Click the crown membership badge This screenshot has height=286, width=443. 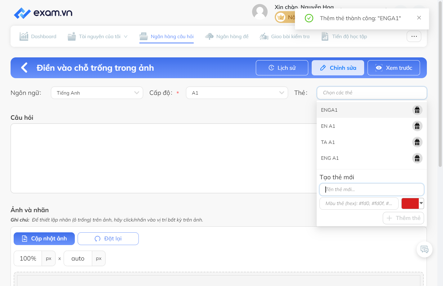[x=281, y=17]
